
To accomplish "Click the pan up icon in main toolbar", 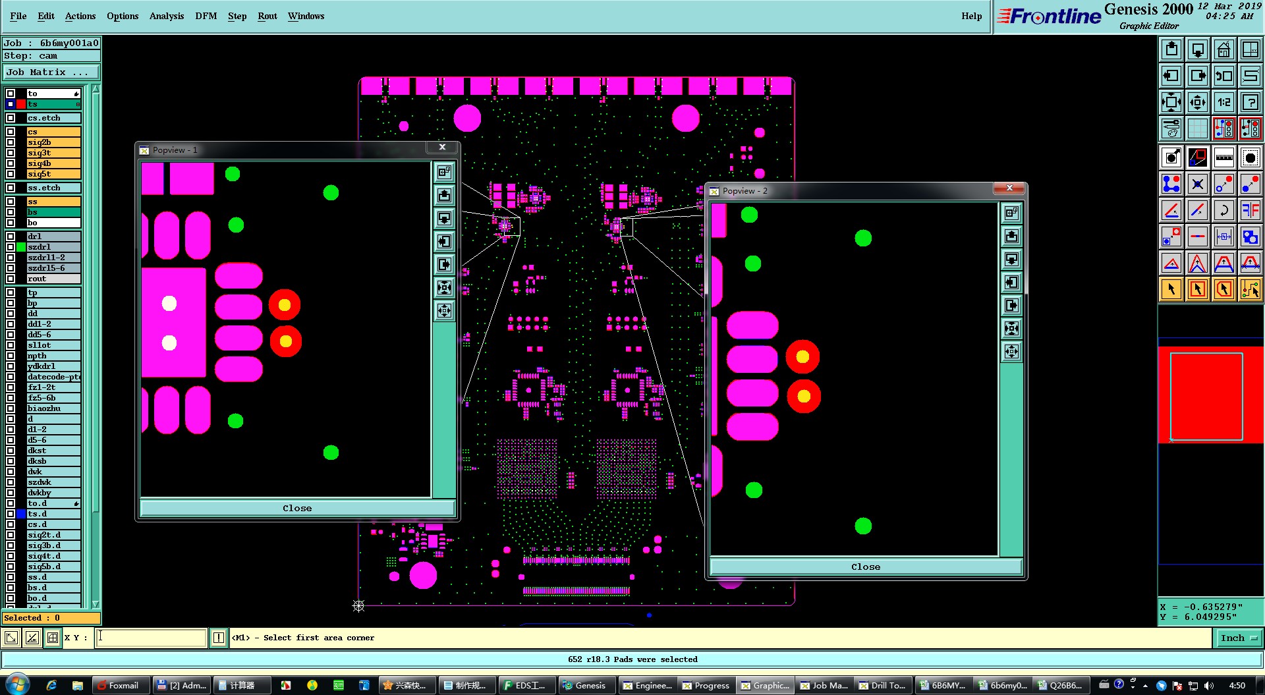I will pos(1171,49).
